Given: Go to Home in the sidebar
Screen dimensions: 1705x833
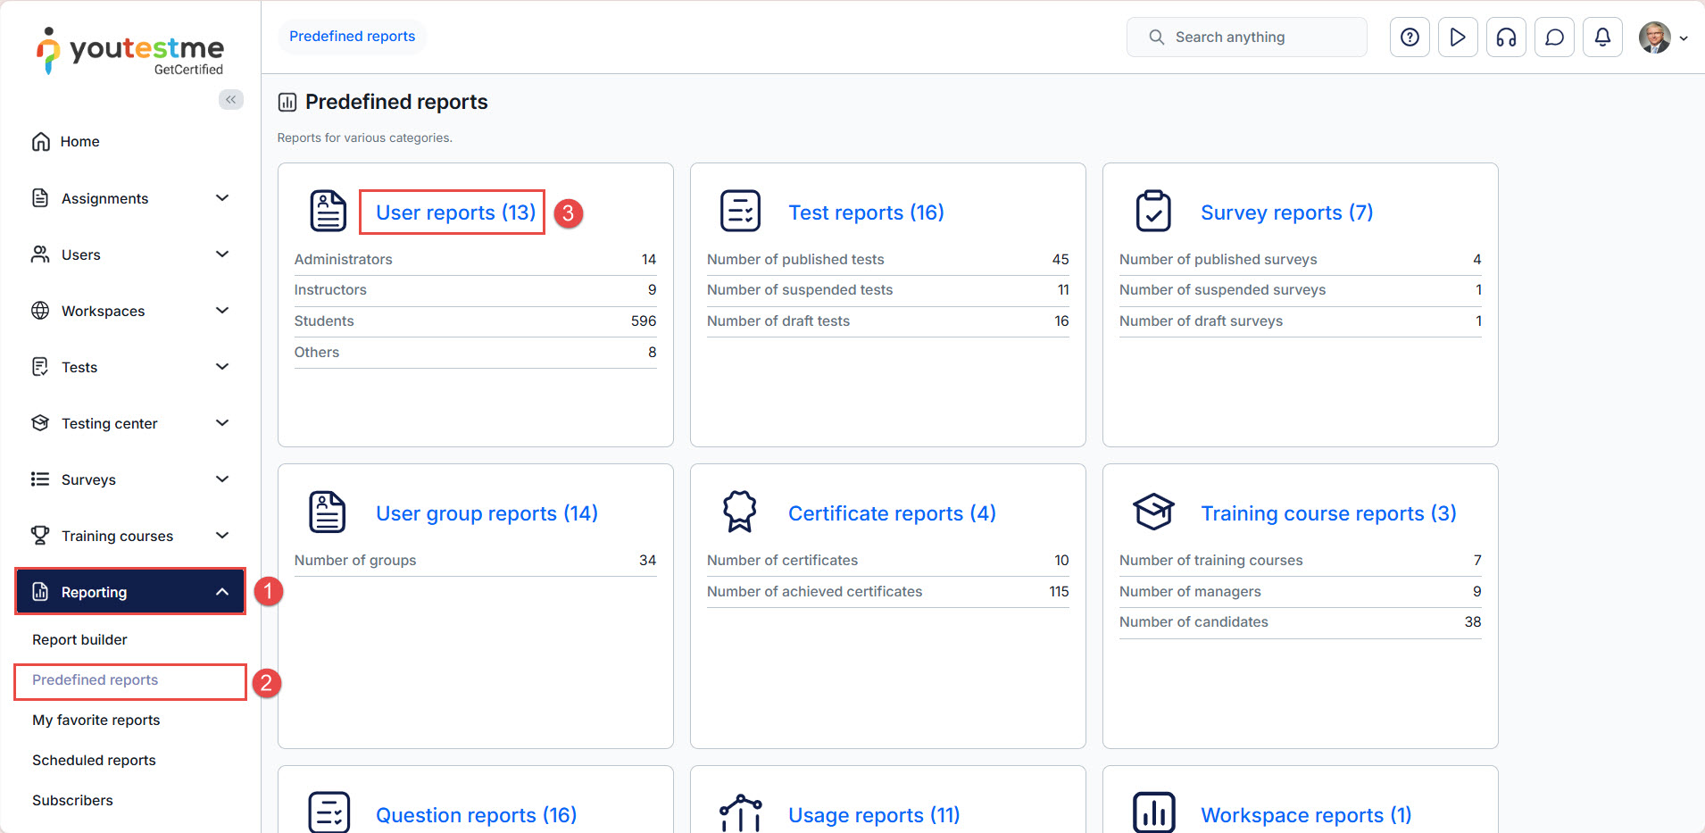Looking at the screenshot, I should 79,142.
